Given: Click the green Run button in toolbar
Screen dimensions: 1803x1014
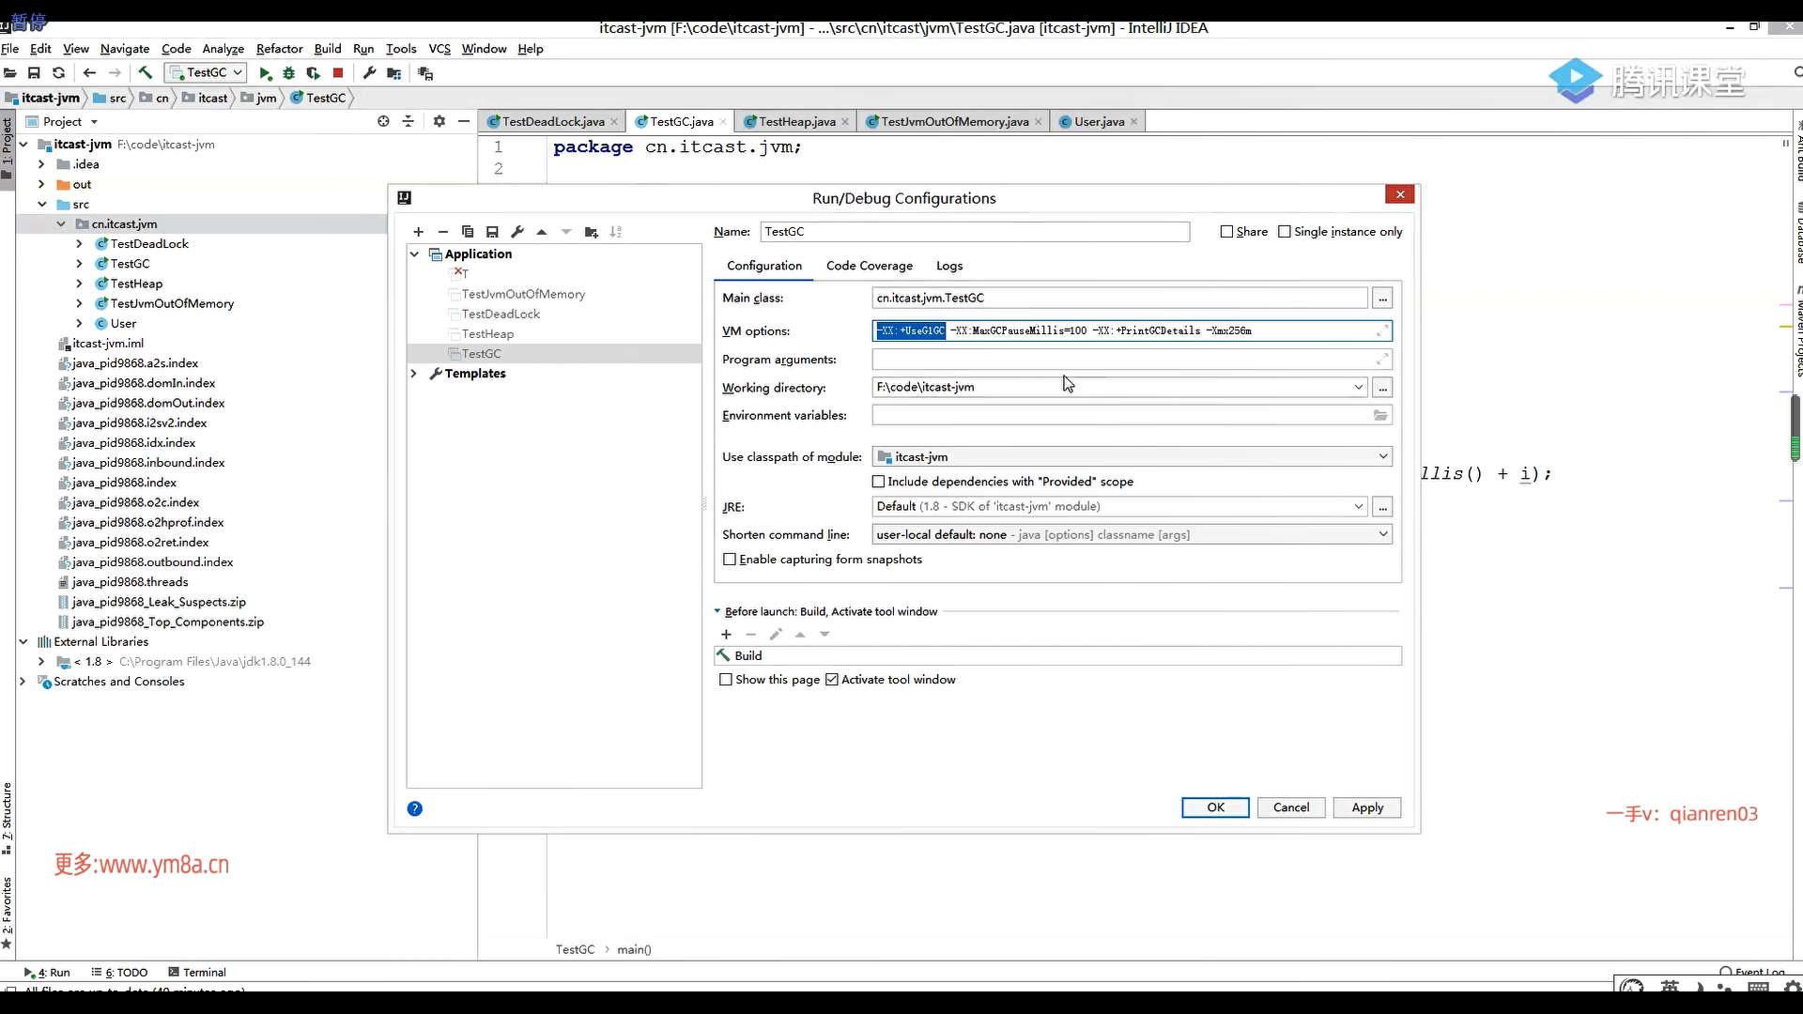Looking at the screenshot, I should point(265,73).
